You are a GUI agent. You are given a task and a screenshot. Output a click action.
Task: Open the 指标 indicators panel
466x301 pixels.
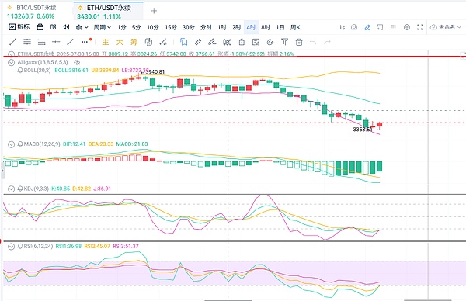tap(19, 27)
